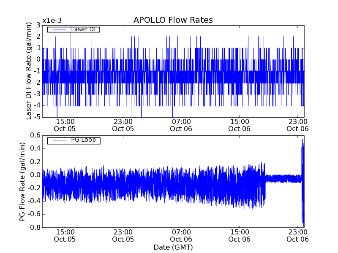Click 15:00 Oct 06 tick under bottom plot
This screenshot has height=253, width=338.
(x=240, y=235)
